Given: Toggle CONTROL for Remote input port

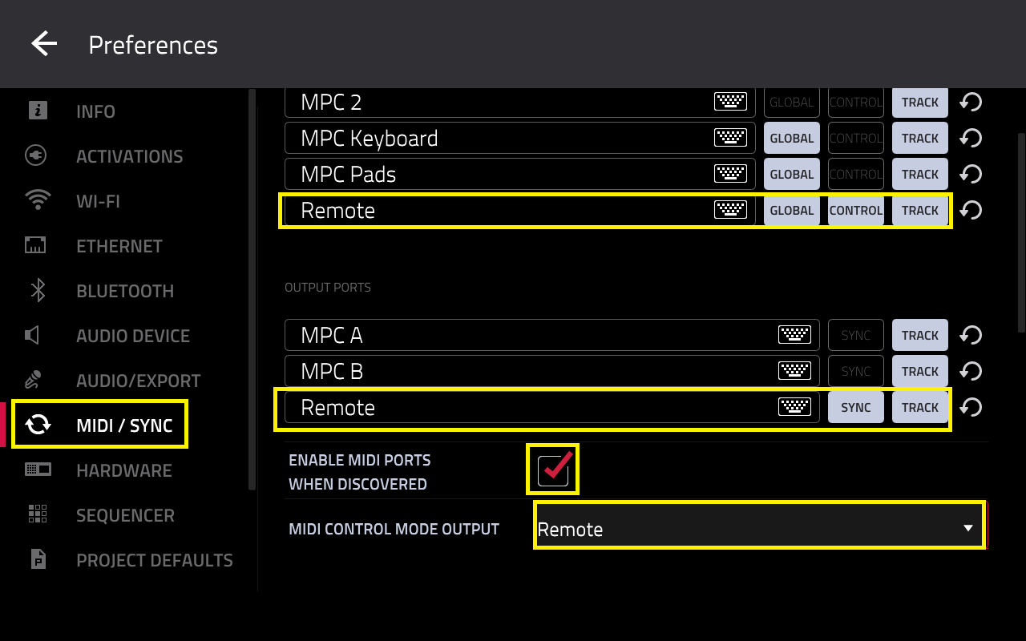Looking at the screenshot, I should coord(856,210).
